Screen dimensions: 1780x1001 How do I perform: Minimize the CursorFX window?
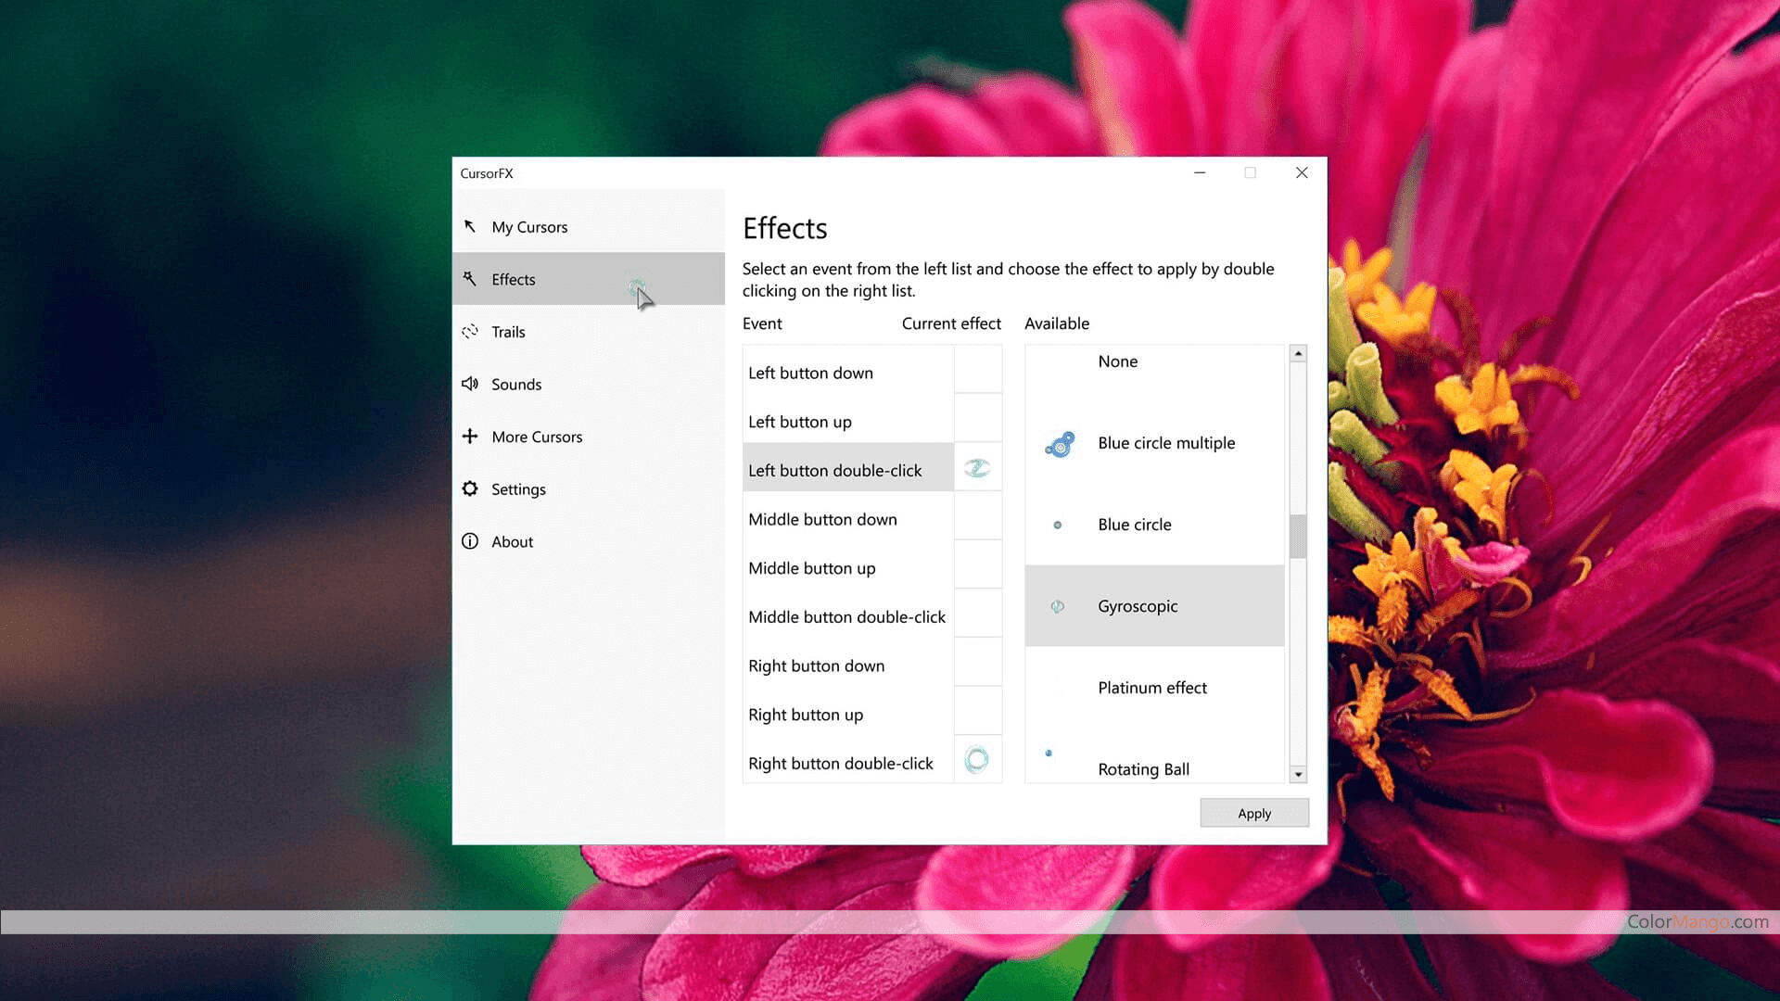point(1200,173)
